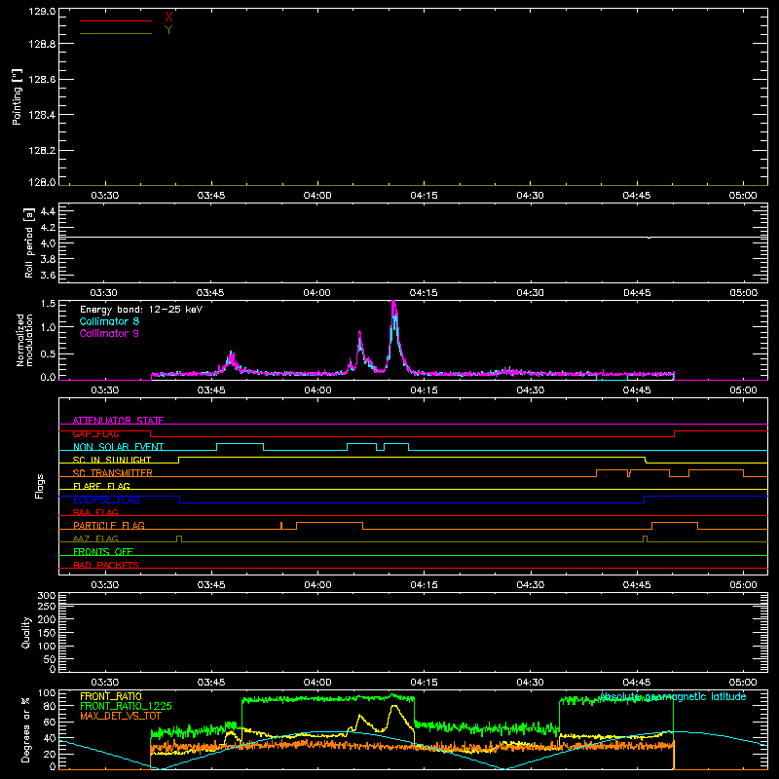Screen dimensions: 779x779
Task: Select the "Normalized modulation" axis title
Action: 24,340
